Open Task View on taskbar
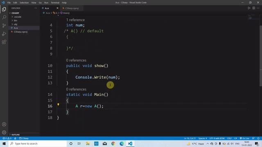 point(79,143)
